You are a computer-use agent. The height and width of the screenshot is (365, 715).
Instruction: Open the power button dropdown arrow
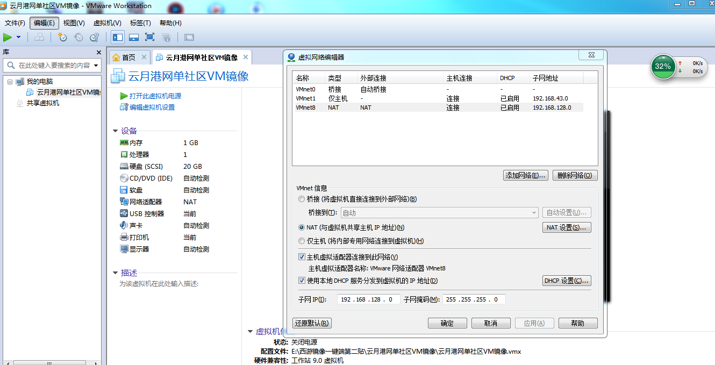[x=19, y=37]
